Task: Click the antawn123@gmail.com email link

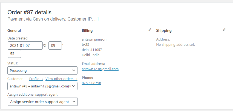Action: pos(100,69)
